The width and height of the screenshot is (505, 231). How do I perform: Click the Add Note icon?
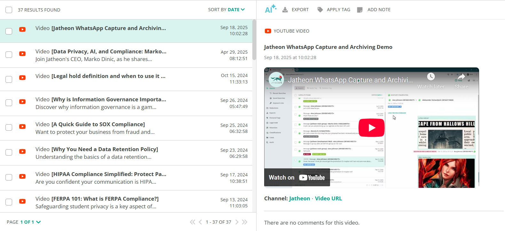click(x=360, y=10)
